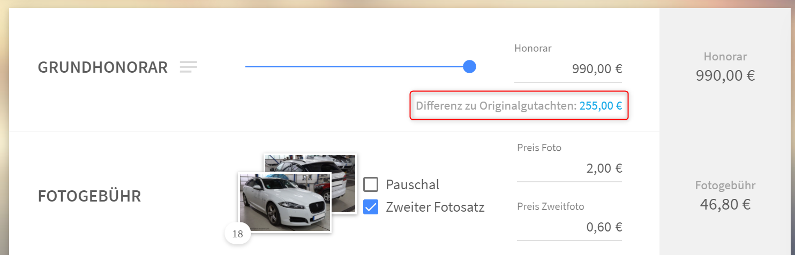Click the Differenz zu Originalgutachten label

click(x=496, y=106)
